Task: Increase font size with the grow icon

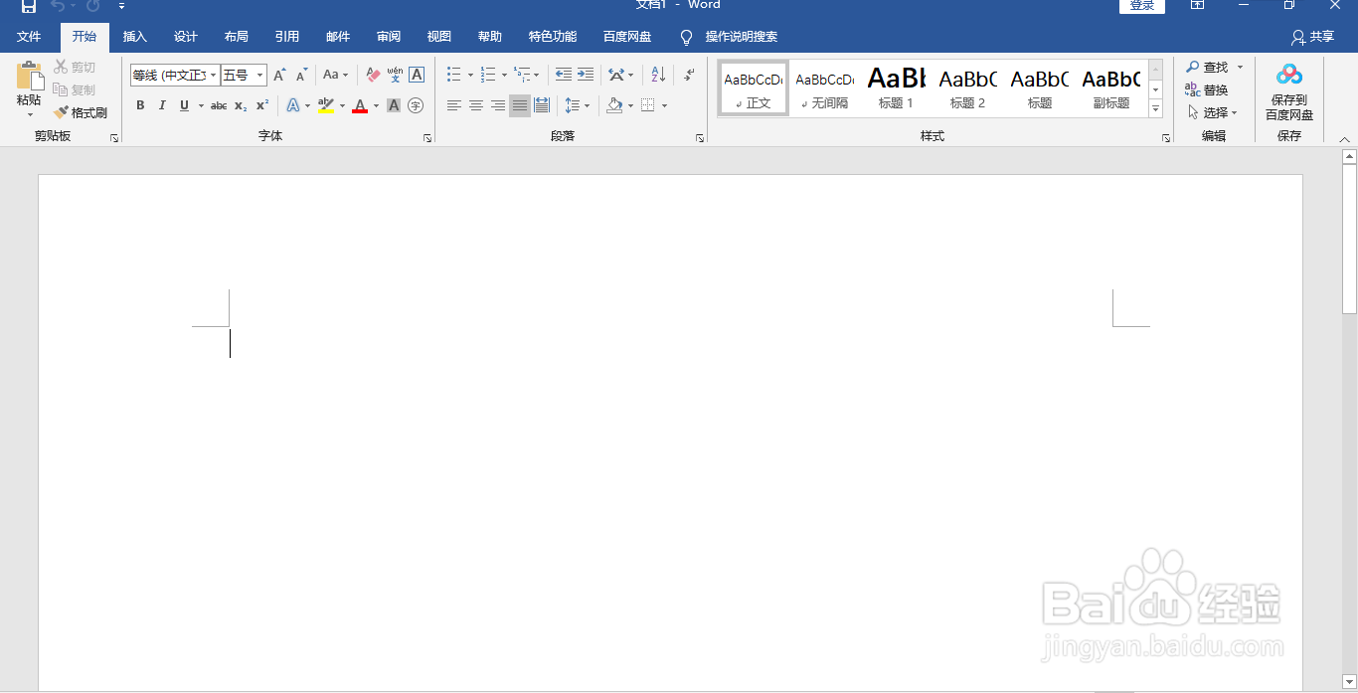Action: 279,75
